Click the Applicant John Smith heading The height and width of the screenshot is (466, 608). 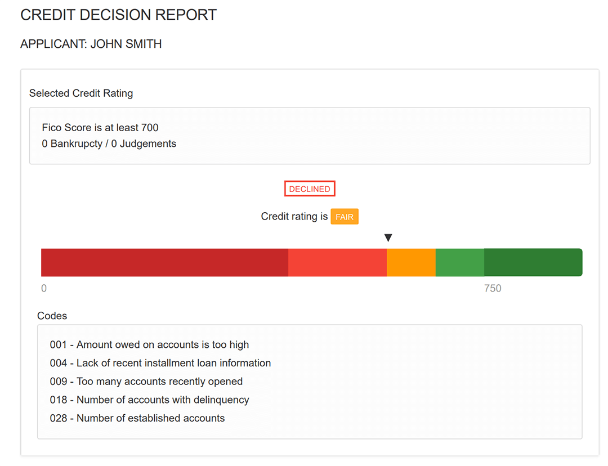(x=91, y=44)
